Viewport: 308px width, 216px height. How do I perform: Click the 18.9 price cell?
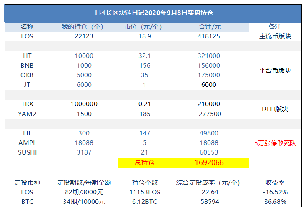coord(145,36)
